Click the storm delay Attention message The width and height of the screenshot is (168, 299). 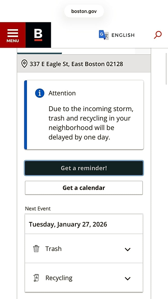(91, 123)
